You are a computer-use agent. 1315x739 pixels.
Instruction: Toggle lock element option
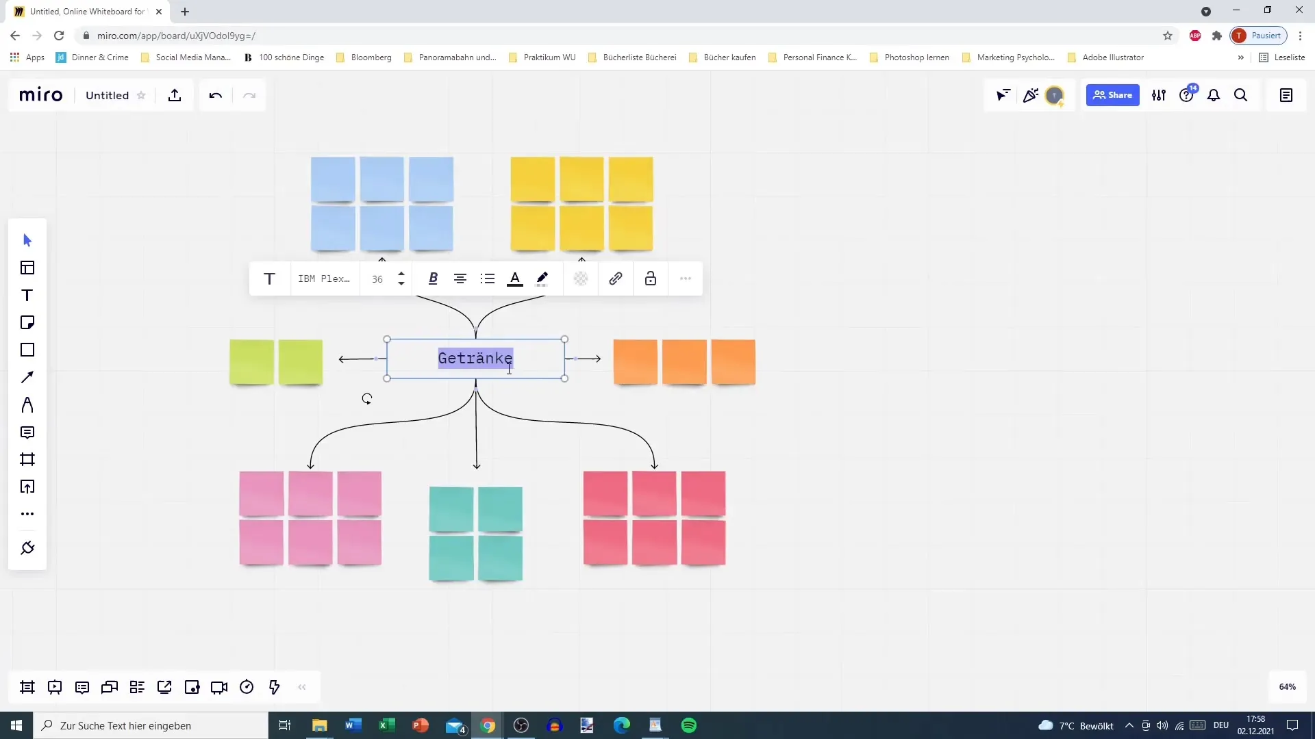coord(651,278)
